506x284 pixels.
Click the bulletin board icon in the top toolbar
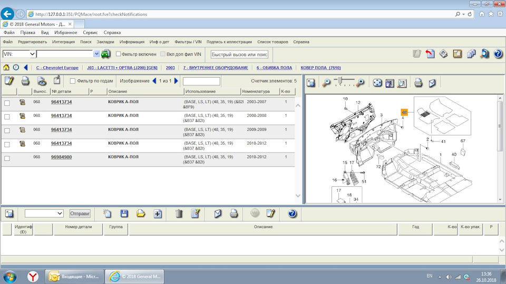(458, 54)
